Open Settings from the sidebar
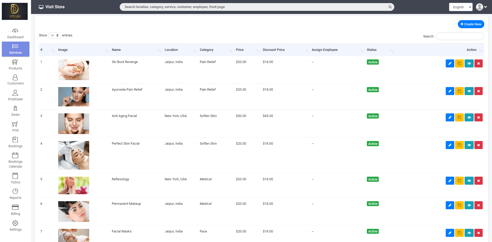Viewport: 492px width, 242px height. pyautogui.click(x=15, y=225)
